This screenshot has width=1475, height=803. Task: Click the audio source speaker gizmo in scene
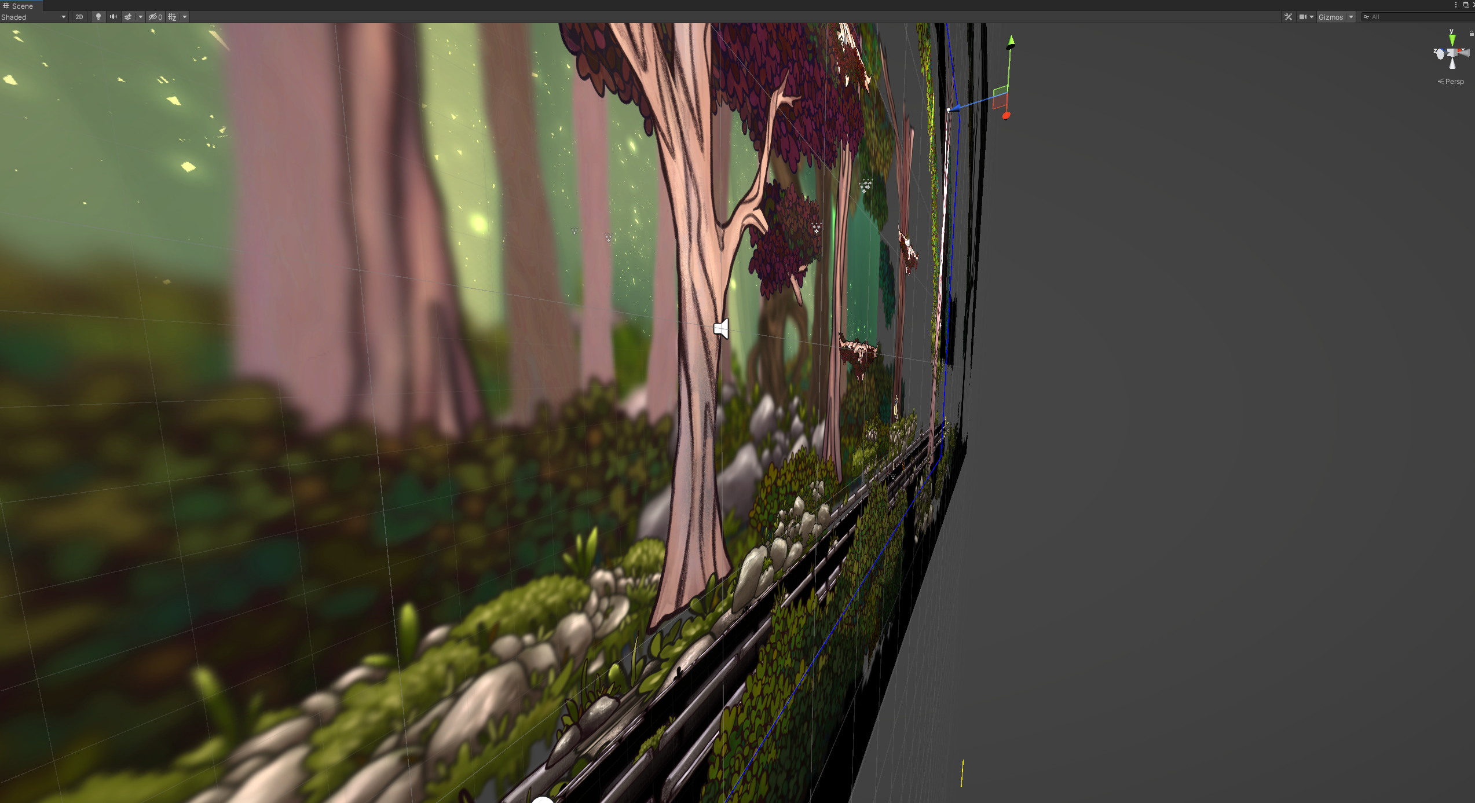[x=722, y=328]
